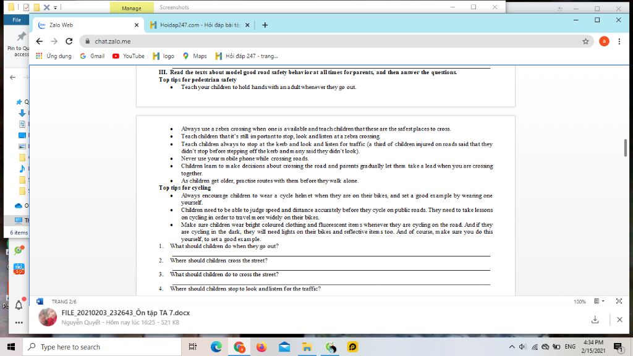Click the address bar showing chat.zalo.me
The width and height of the screenshot is (633, 356).
pos(337,41)
